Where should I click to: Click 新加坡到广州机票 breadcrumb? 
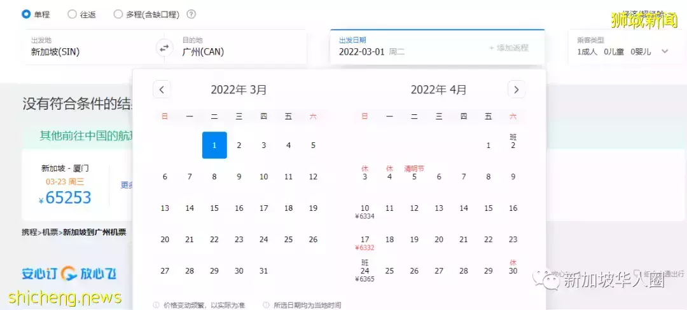tap(95, 232)
